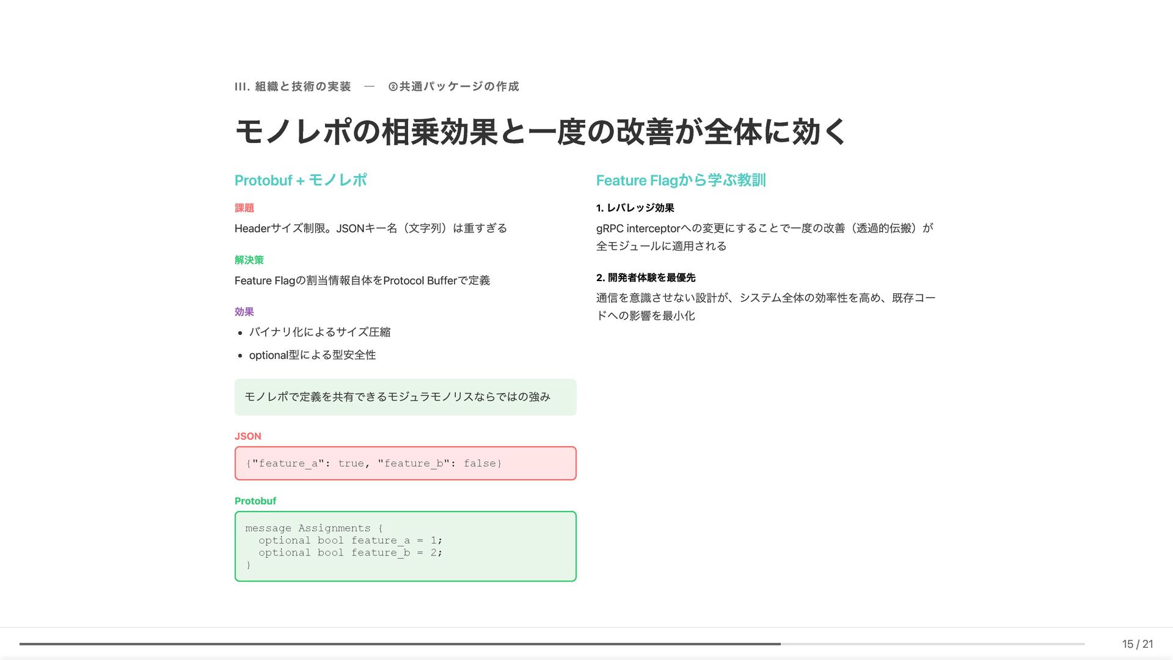
Task: Click the green 解決策 label
Action: click(249, 260)
